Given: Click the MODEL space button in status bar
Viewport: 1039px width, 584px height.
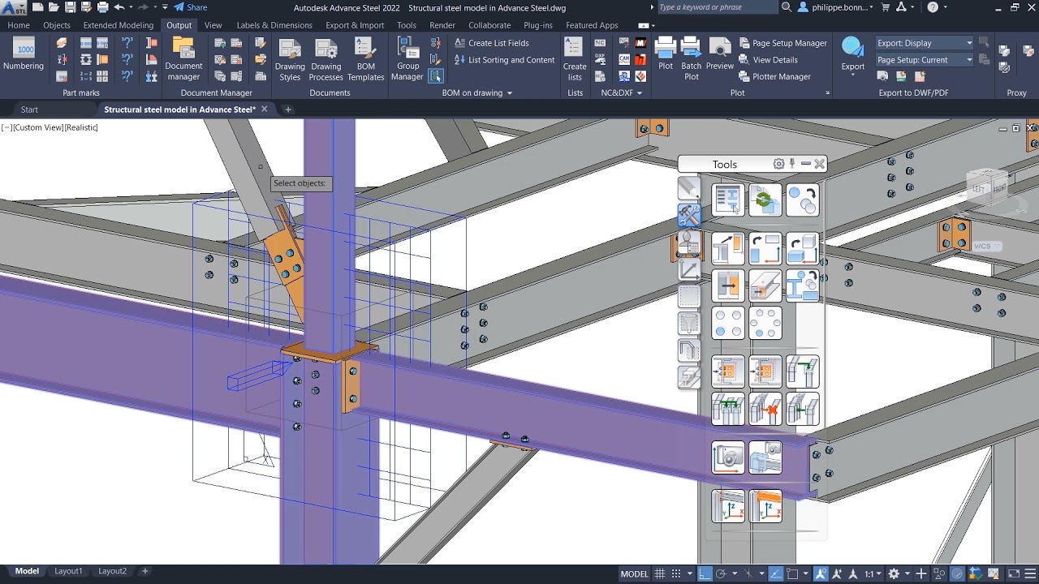Looking at the screenshot, I should [x=634, y=573].
